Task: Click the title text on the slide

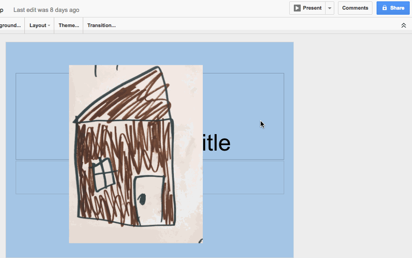Action: coord(216,143)
